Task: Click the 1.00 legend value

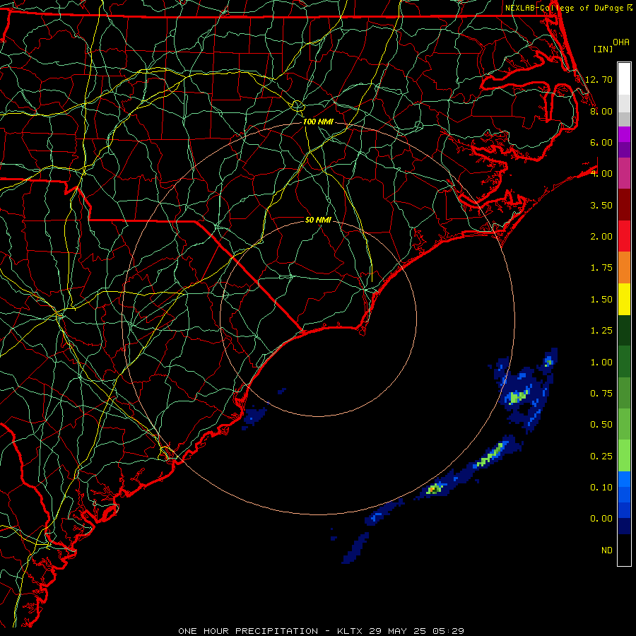Action: pos(601,363)
